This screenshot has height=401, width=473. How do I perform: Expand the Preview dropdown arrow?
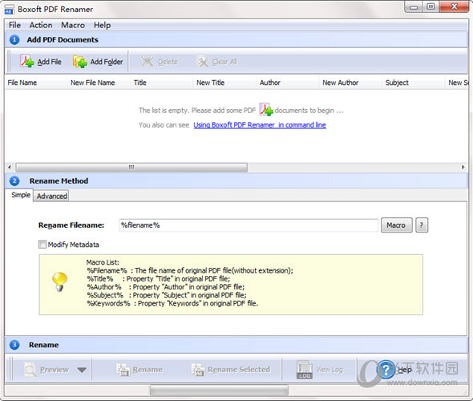[82, 370]
